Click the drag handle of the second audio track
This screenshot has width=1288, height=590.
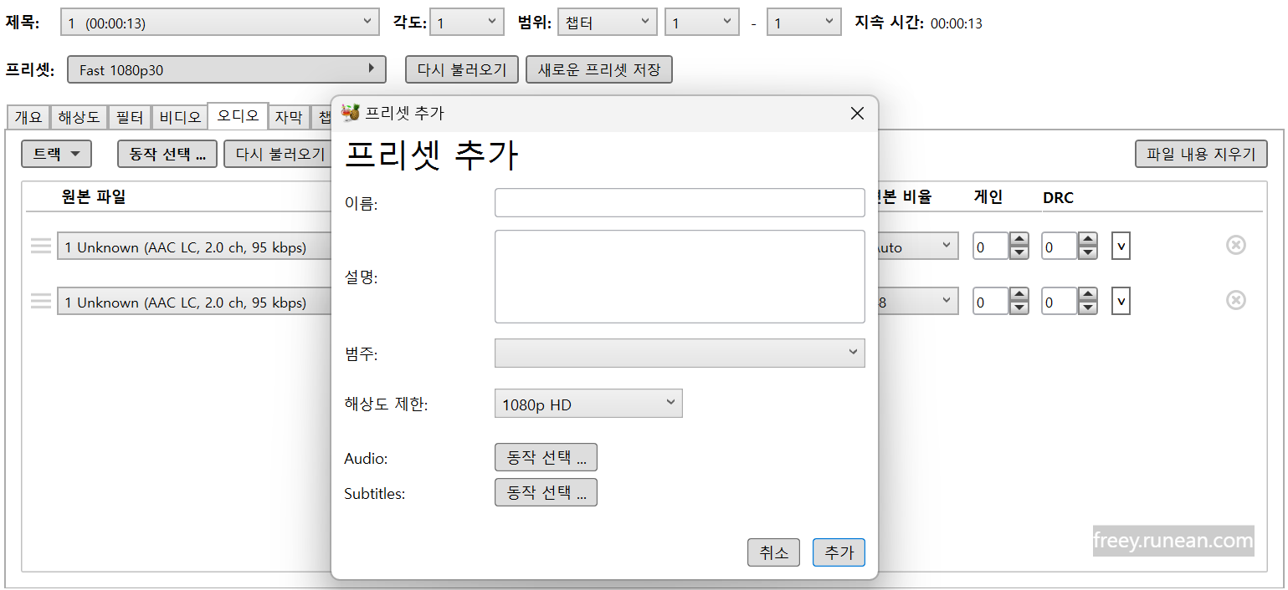click(40, 301)
